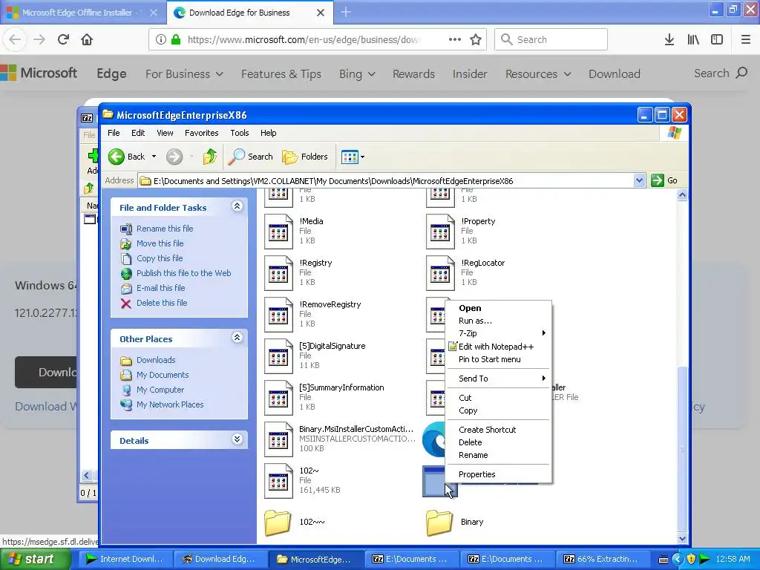Go to My Computer in Other Places
This screenshot has width=760, height=570.
(x=160, y=390)
